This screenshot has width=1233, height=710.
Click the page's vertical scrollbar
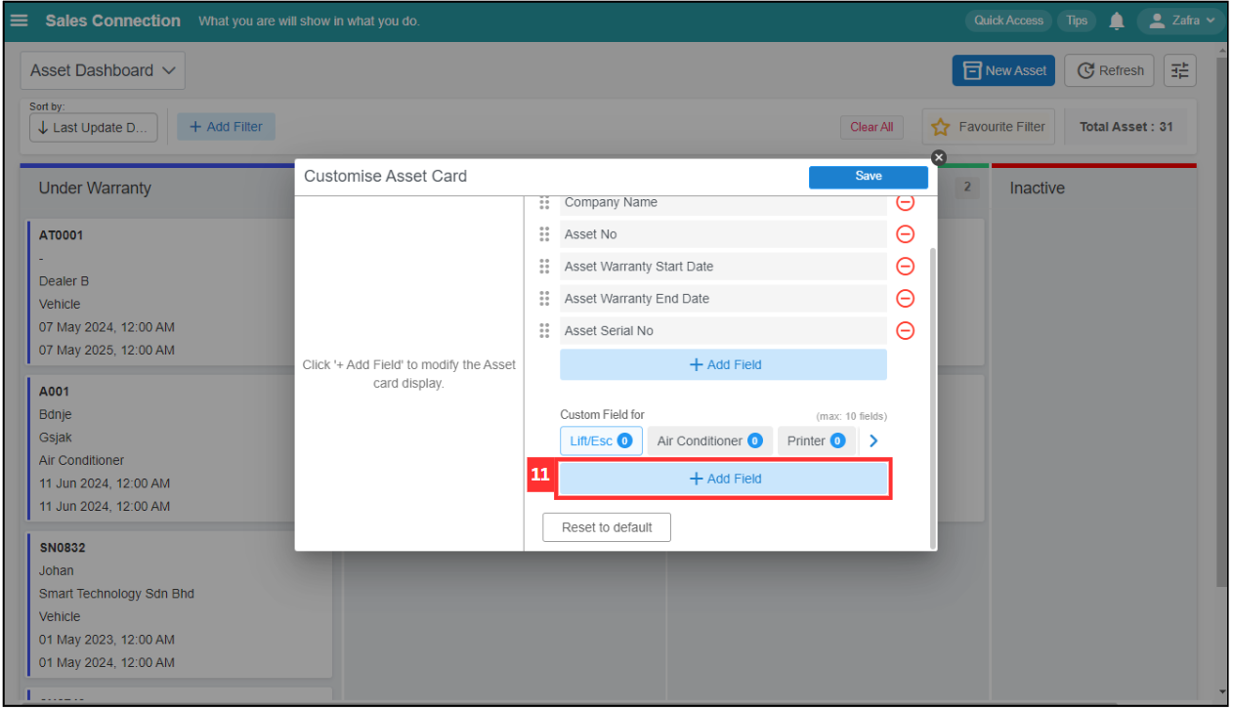pos(1221,322)
